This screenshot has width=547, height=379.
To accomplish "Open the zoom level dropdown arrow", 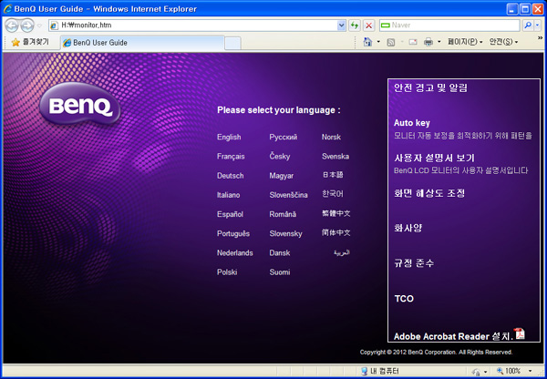I will pos(531,371).
